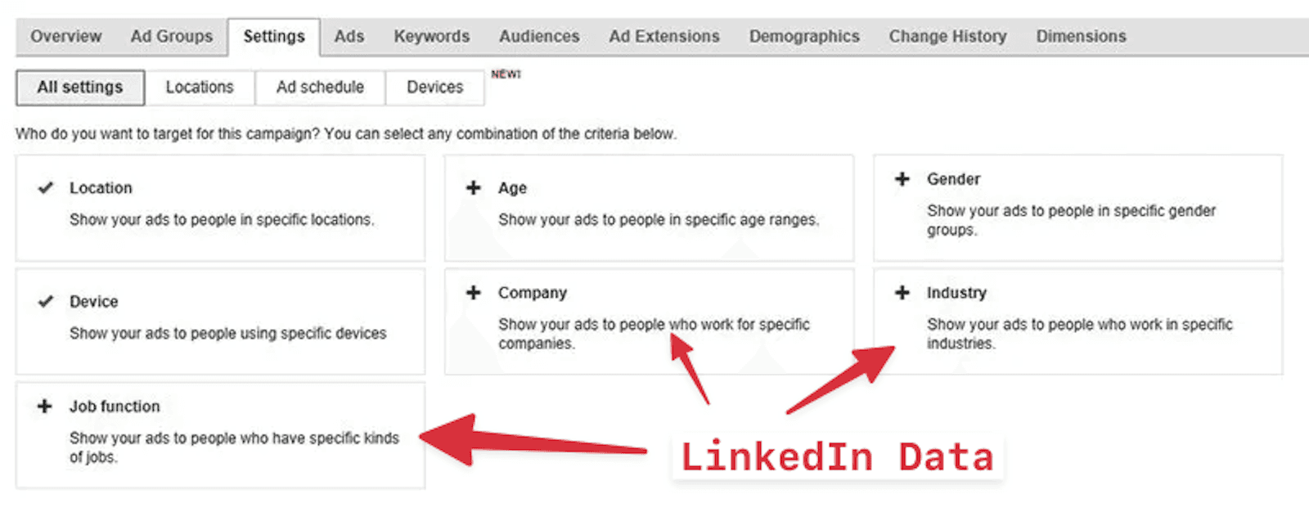Screen dimensions: 1309x508
Task: Click the Location card title
Action: point(101,188)
